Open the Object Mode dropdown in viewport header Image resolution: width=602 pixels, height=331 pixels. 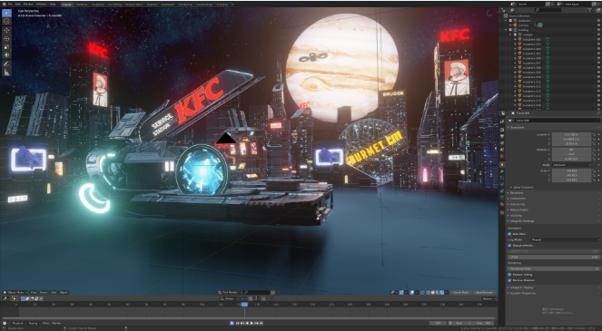coord(15,292)
